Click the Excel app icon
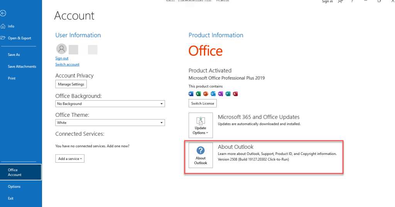 198,94
